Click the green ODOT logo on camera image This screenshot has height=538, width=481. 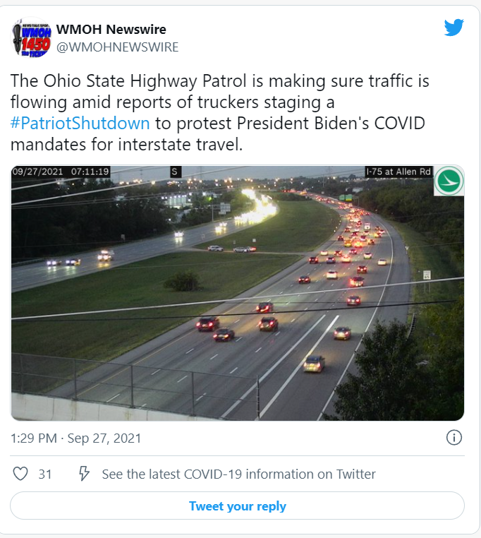click(x=449, y=181)
